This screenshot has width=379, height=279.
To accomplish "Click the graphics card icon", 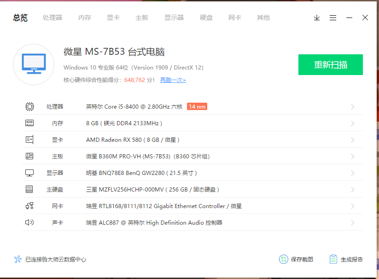I will [29, 139].
